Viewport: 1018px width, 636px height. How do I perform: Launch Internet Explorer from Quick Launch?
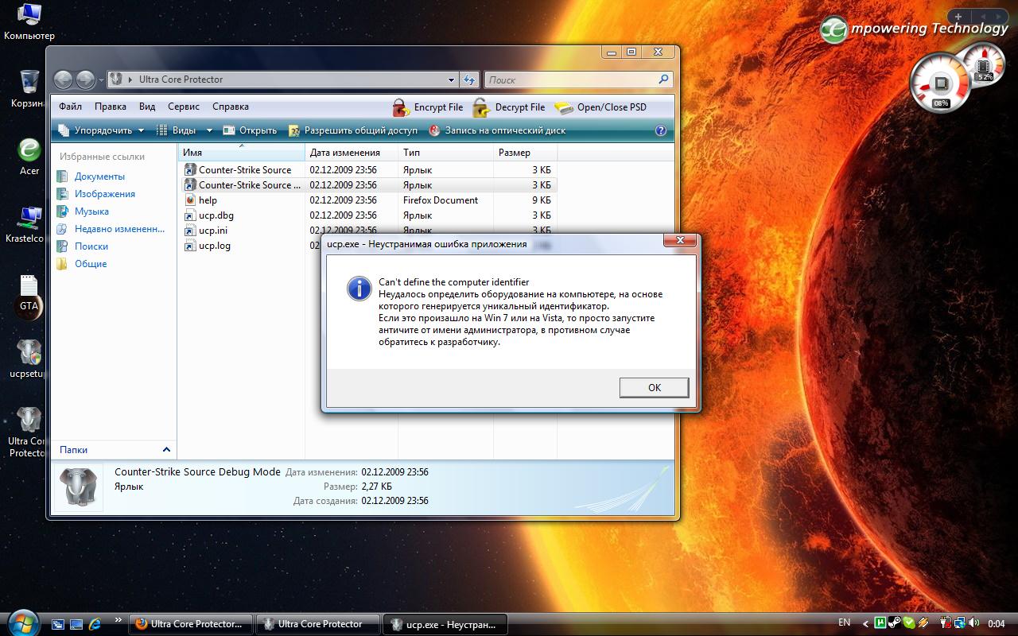click(95, 624)
